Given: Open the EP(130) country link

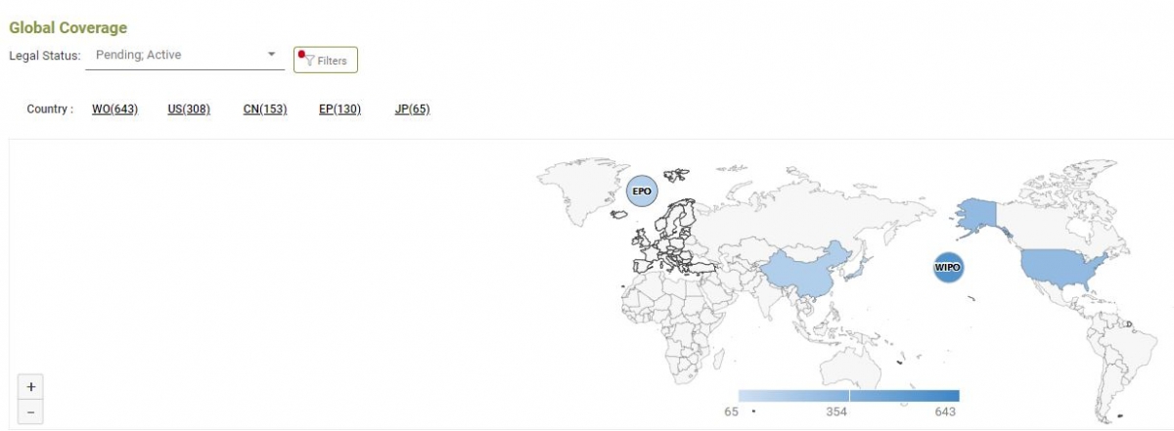Looking at the screenshot, I should click(340, 109).
